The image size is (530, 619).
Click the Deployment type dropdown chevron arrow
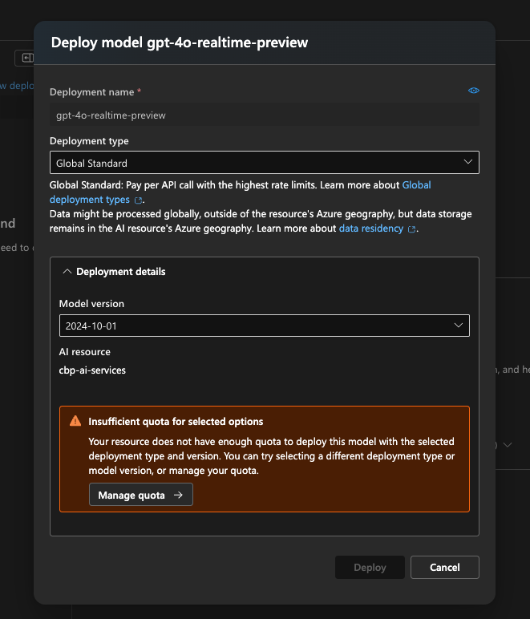(468, 162)
